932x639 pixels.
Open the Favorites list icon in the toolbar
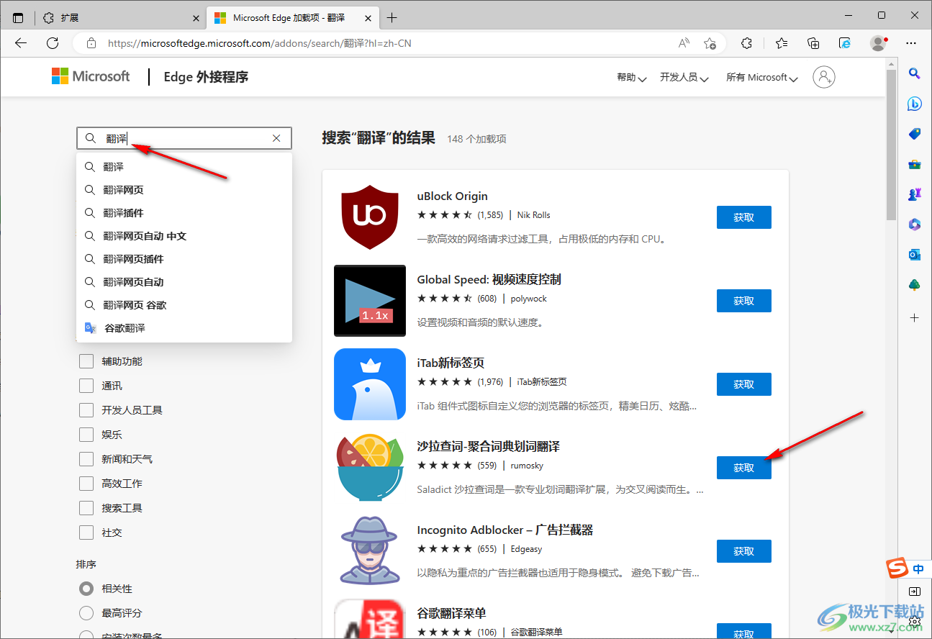(782, 43)
